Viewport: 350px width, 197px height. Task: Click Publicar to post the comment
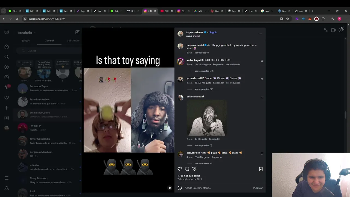coord(258,188)
